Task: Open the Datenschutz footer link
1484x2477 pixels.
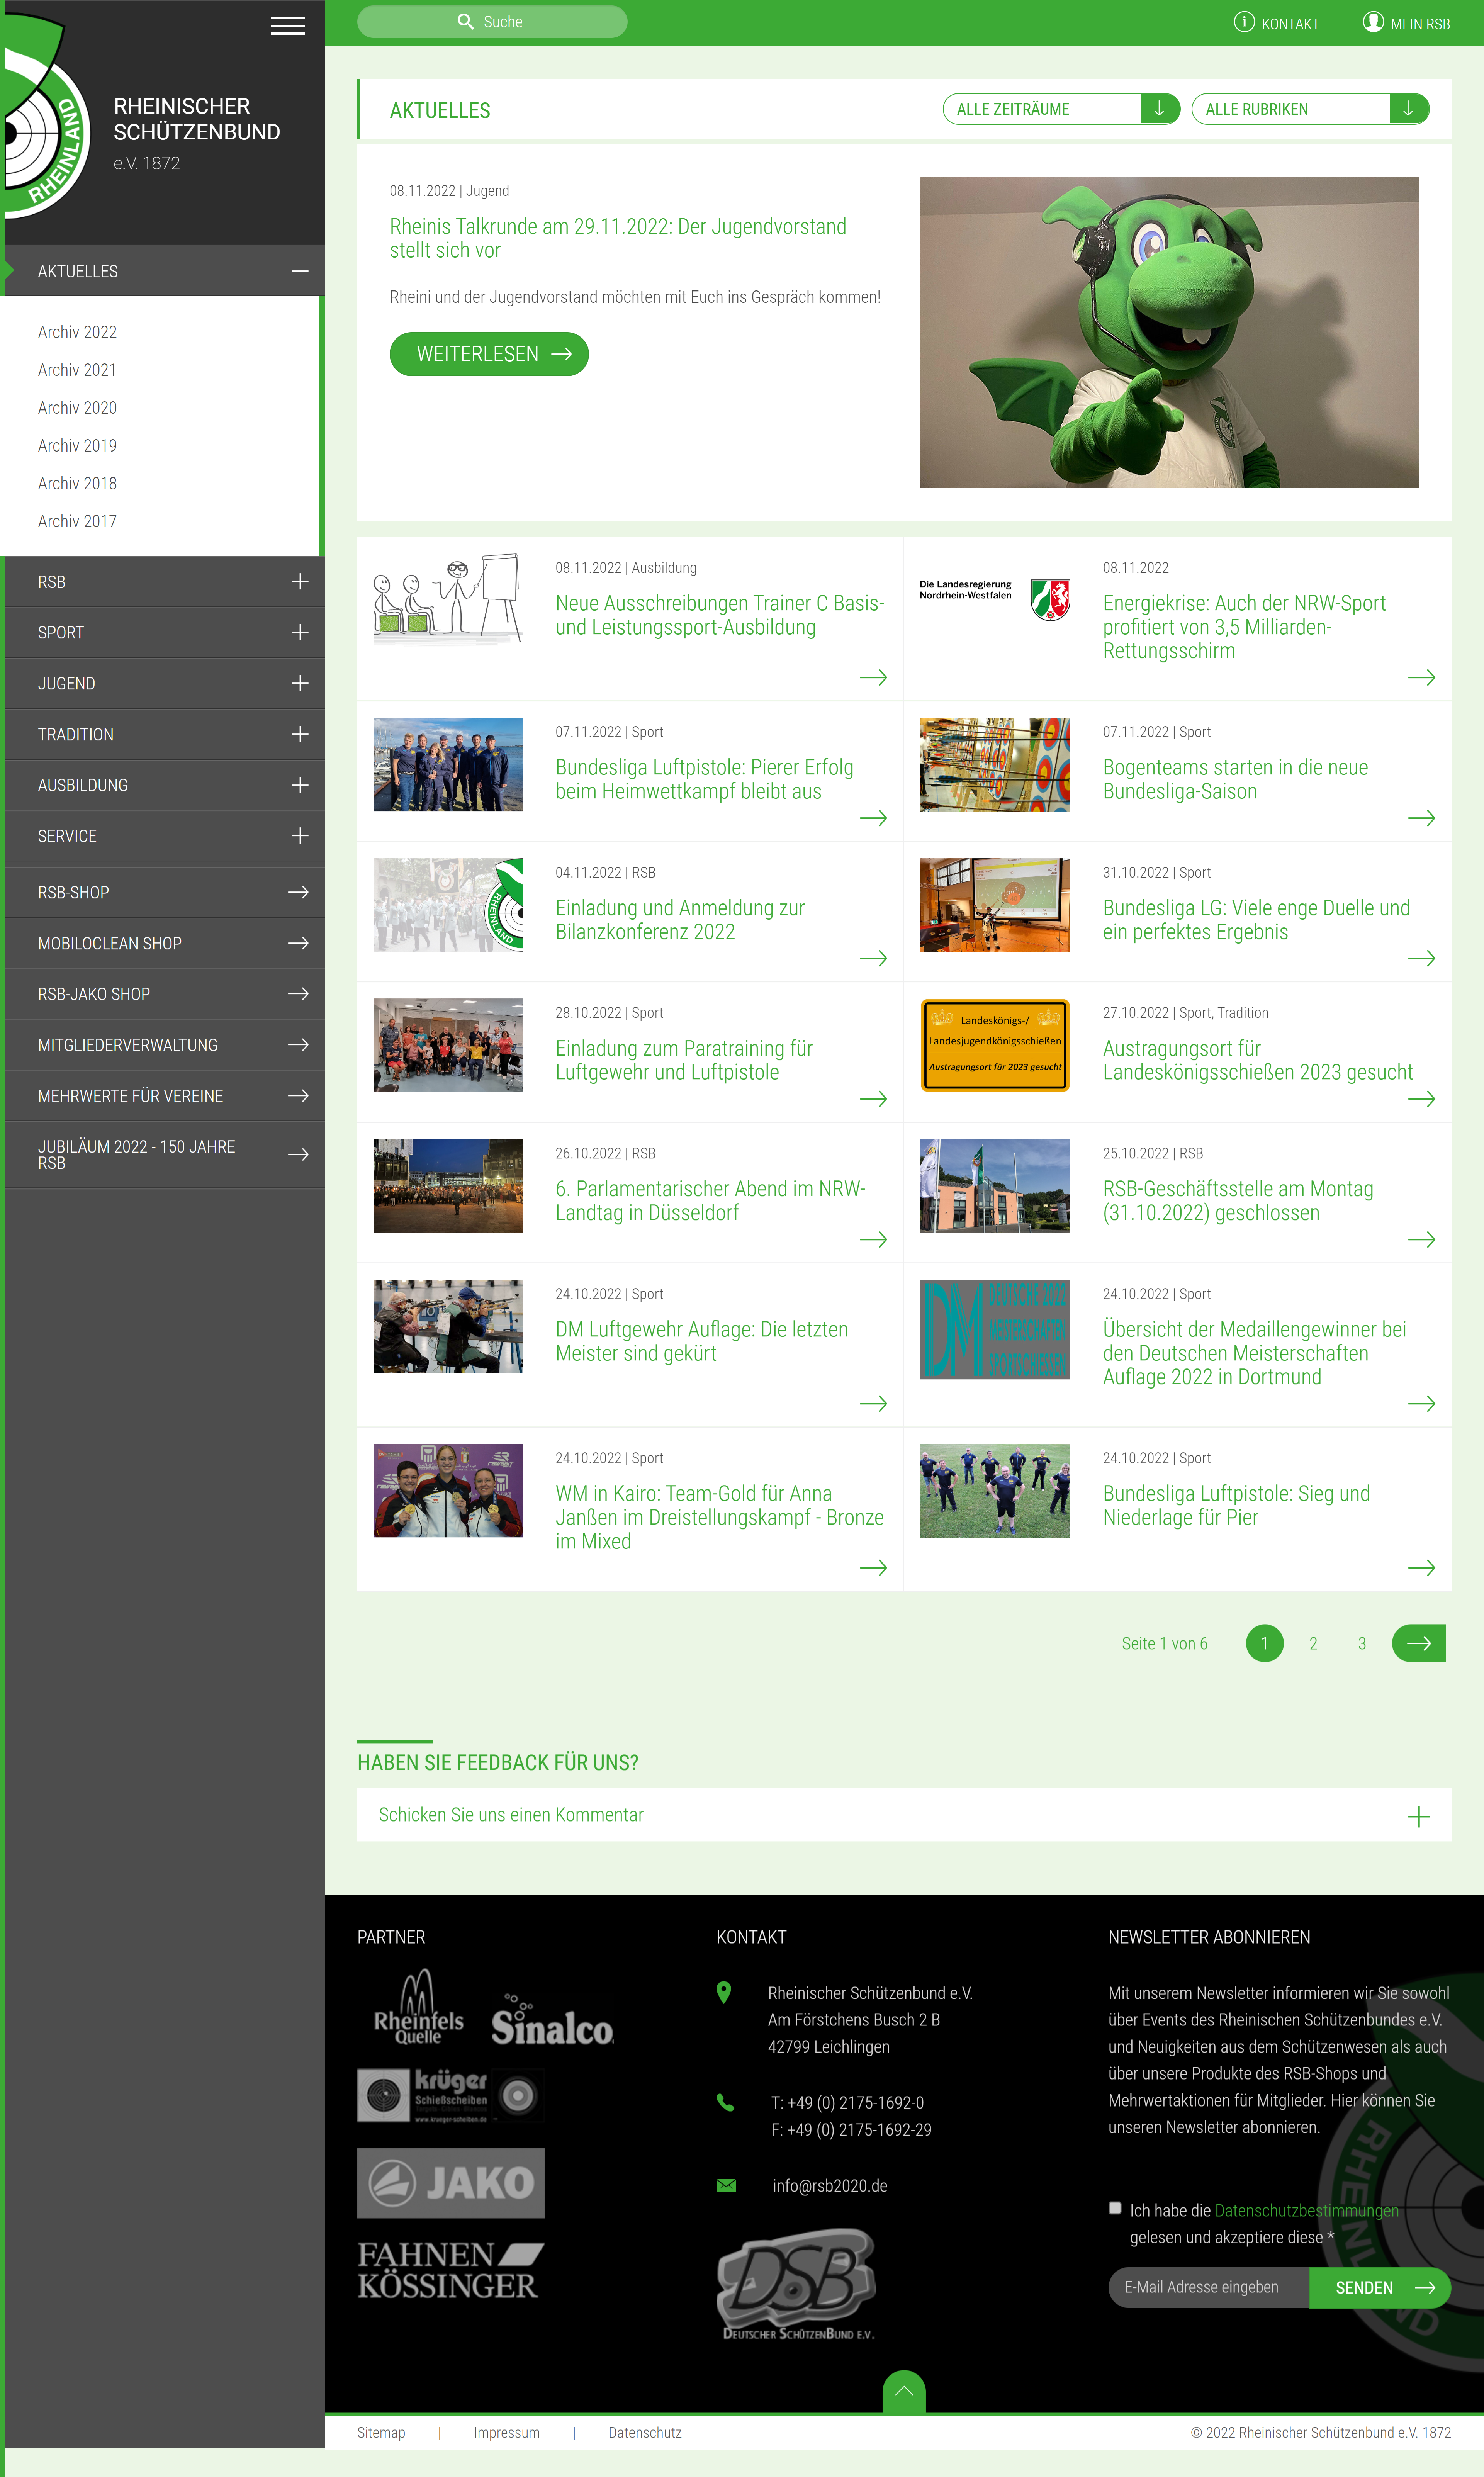Action: [645, 2433]
